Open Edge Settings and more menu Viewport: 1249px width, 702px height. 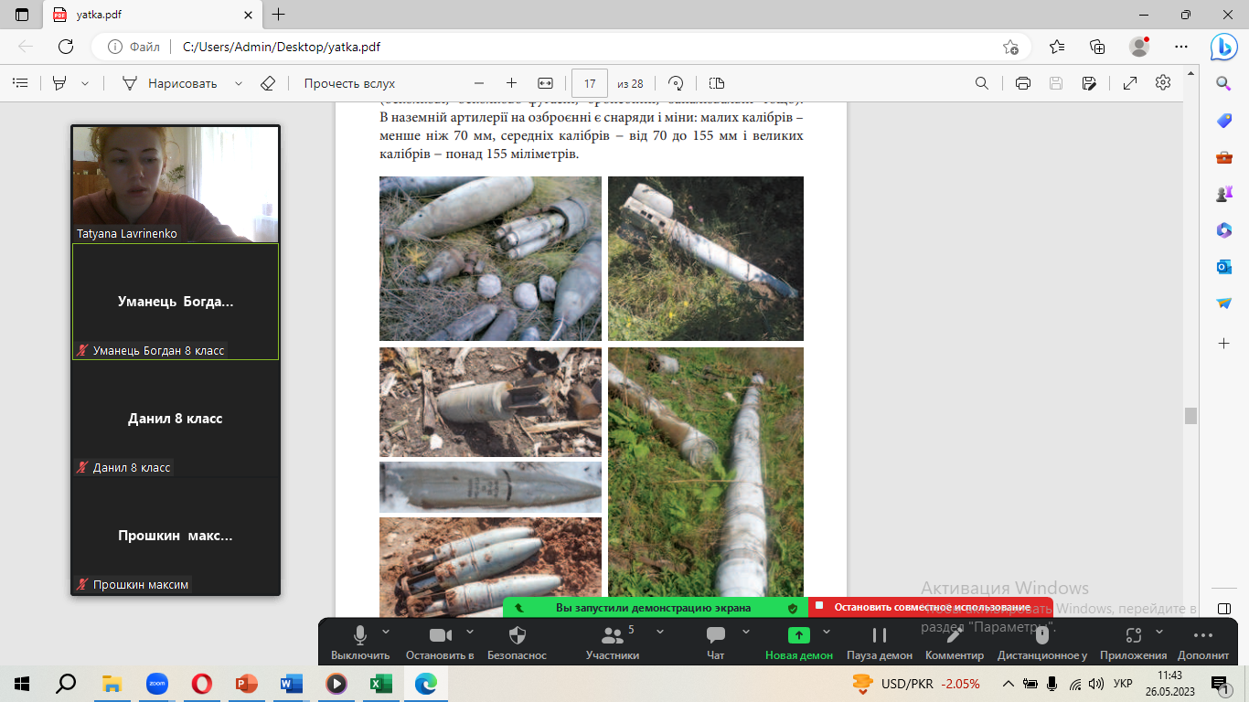pos(1180,47)
